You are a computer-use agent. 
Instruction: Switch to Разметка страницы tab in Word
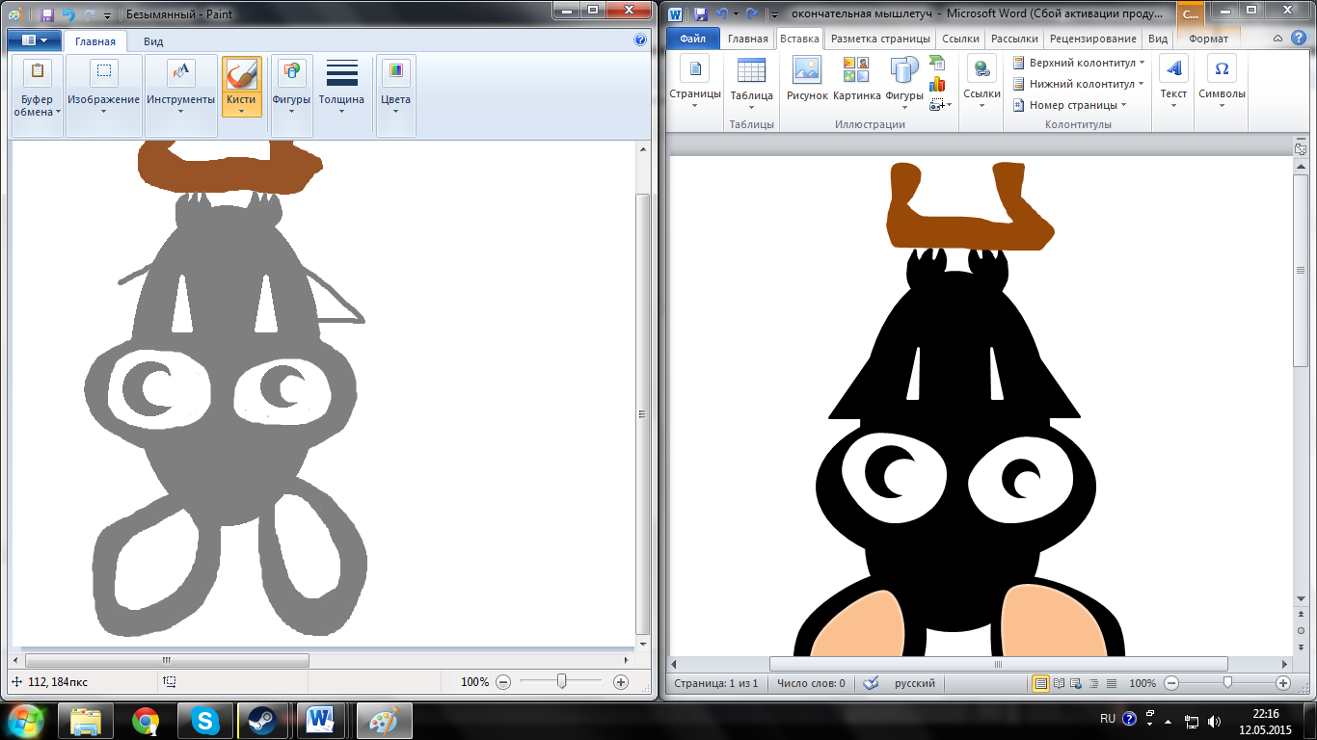pyautogui.click(x=880, y=39)
